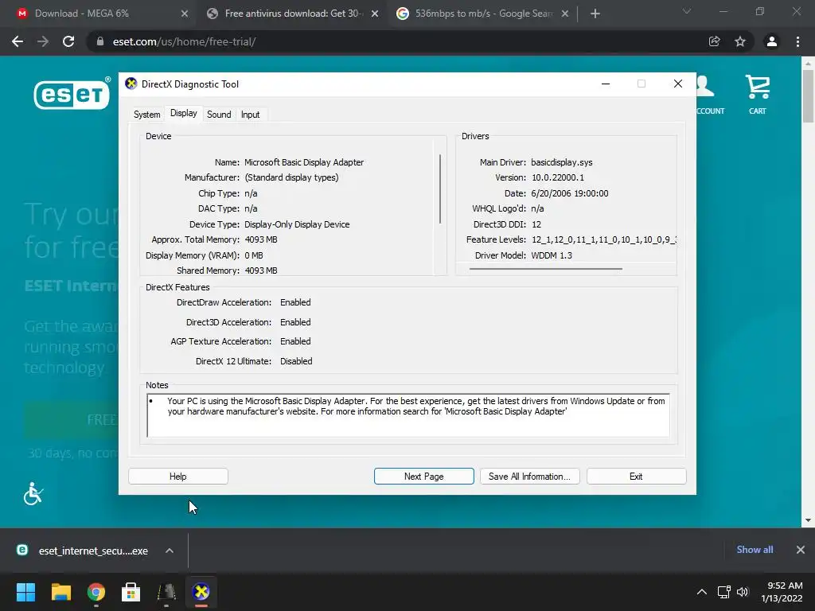Image resolution: width=815 pixels, height=611 pixels.
Task: Close the Download - MEGA tab
Action: pyautogui.click(x=185, y=14)
